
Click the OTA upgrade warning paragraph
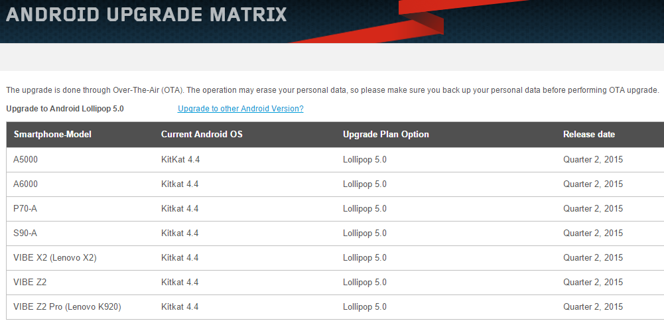(332, 90)
